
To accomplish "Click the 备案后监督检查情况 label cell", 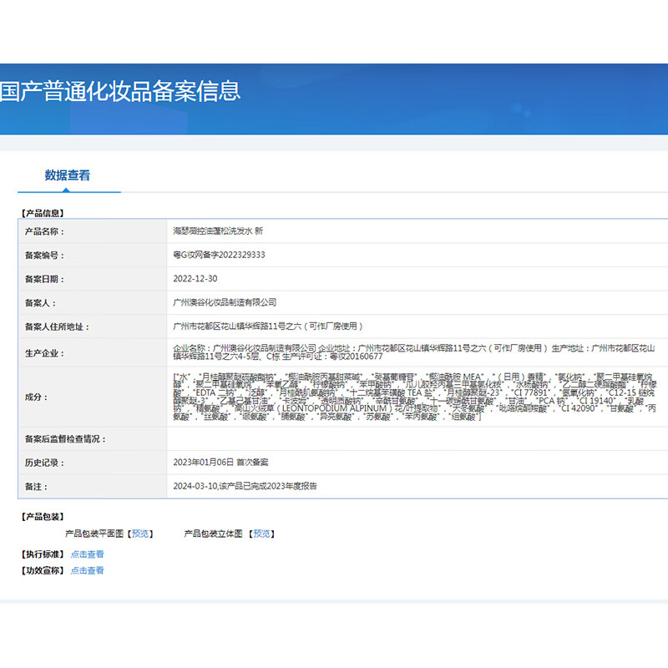I will point(94,439).
